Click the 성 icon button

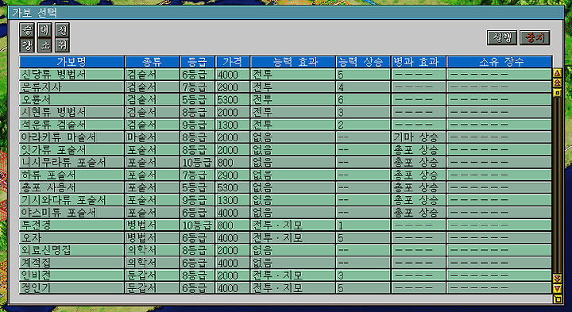point(63,30)
